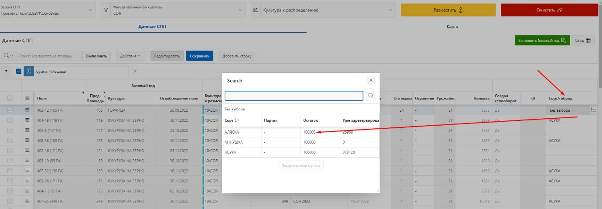Open the Действия menu dropdown

[x=130, y=56]
